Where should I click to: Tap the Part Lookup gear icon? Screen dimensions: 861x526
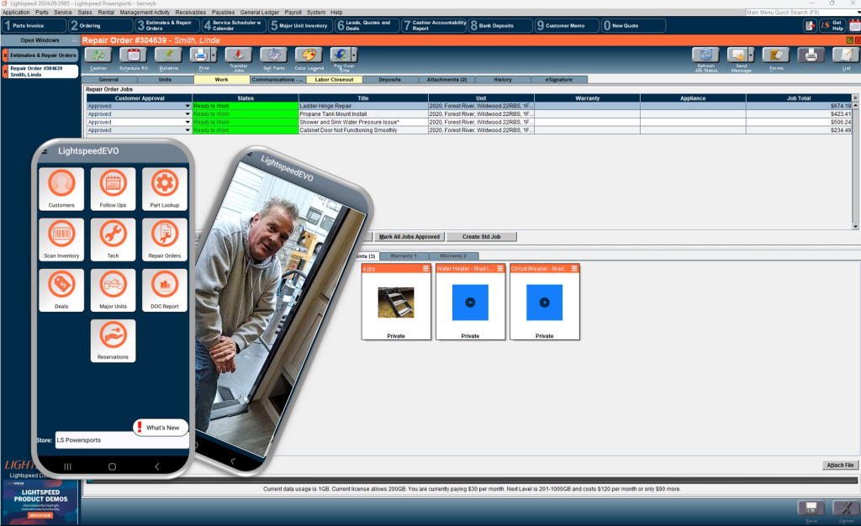(x=165, y=189)
